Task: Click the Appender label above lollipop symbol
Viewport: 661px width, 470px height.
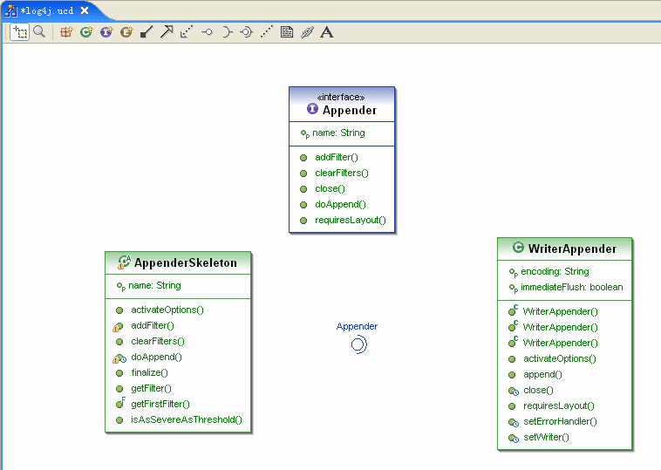Action: pos(357,326)
